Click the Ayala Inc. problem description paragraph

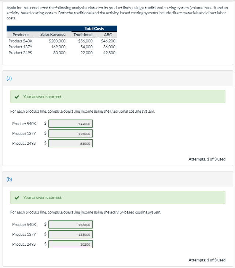click(x=117, y=13)
